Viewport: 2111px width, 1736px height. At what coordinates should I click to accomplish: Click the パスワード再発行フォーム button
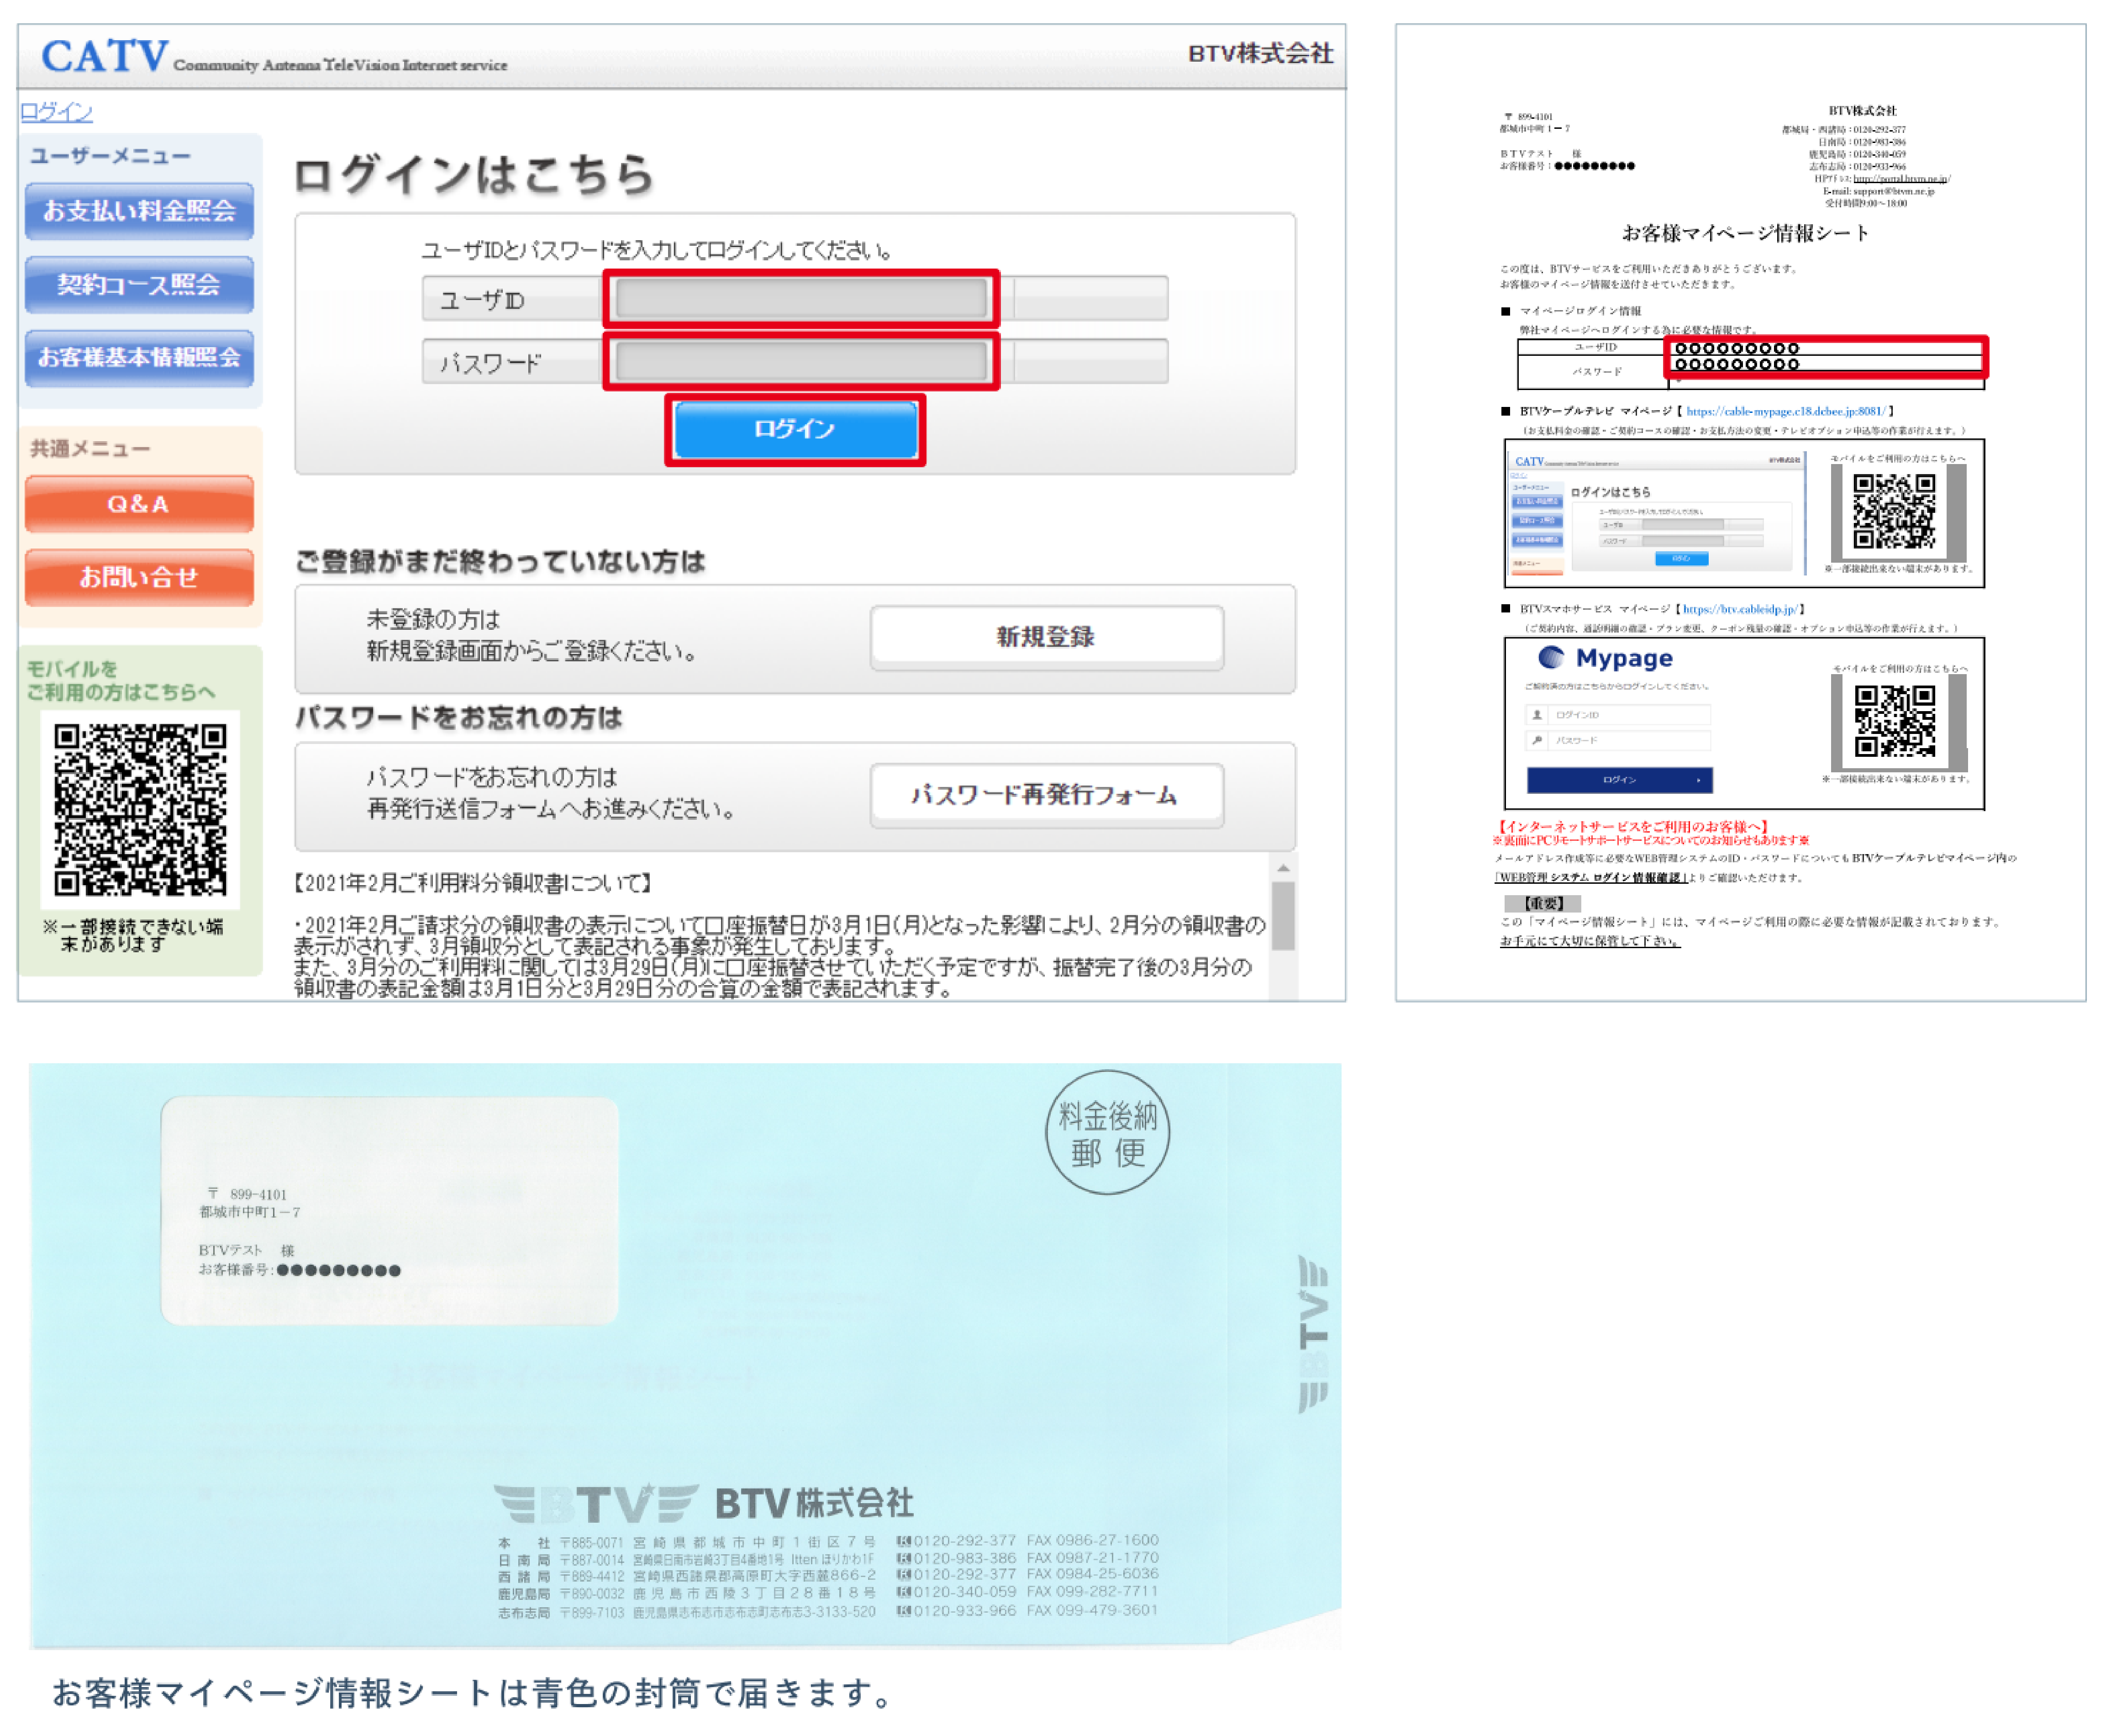click(x=1047, y=795)
